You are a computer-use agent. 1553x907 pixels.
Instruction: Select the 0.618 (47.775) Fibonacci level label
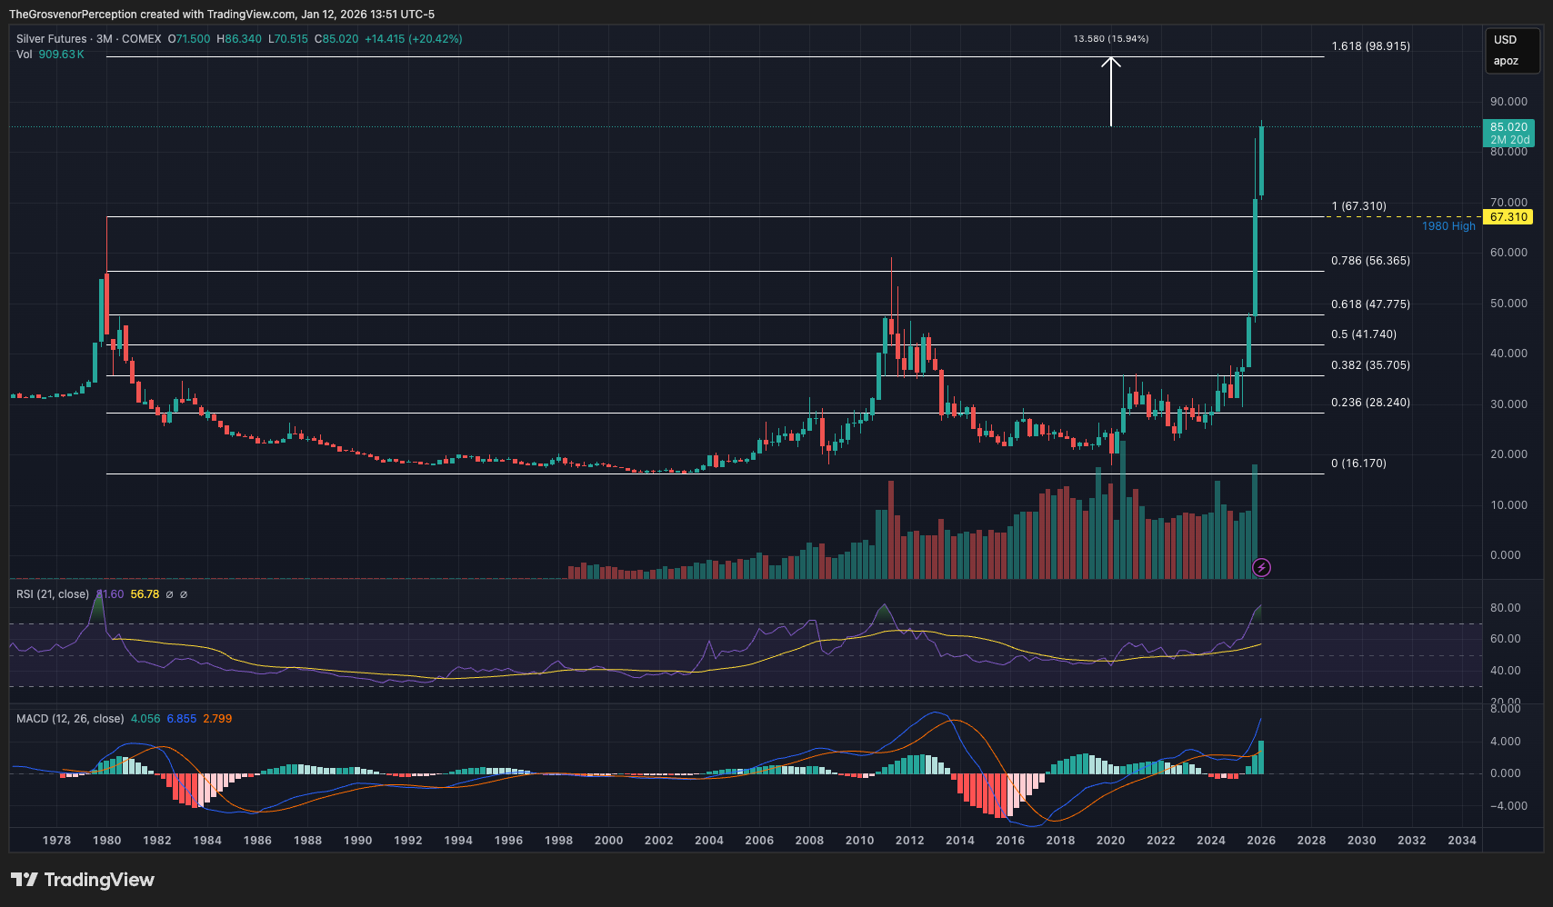point(1370,304)
